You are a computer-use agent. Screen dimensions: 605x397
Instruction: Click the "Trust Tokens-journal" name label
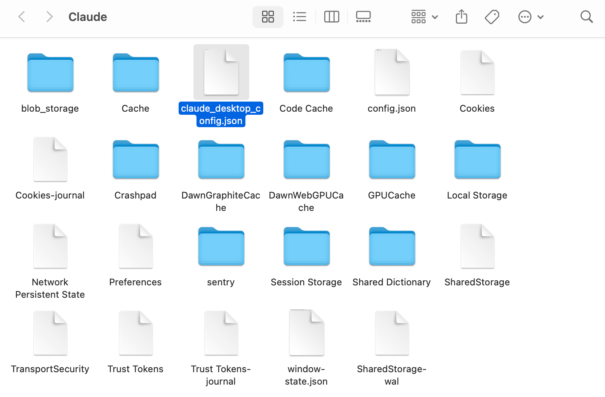click(x=221, y=375)
